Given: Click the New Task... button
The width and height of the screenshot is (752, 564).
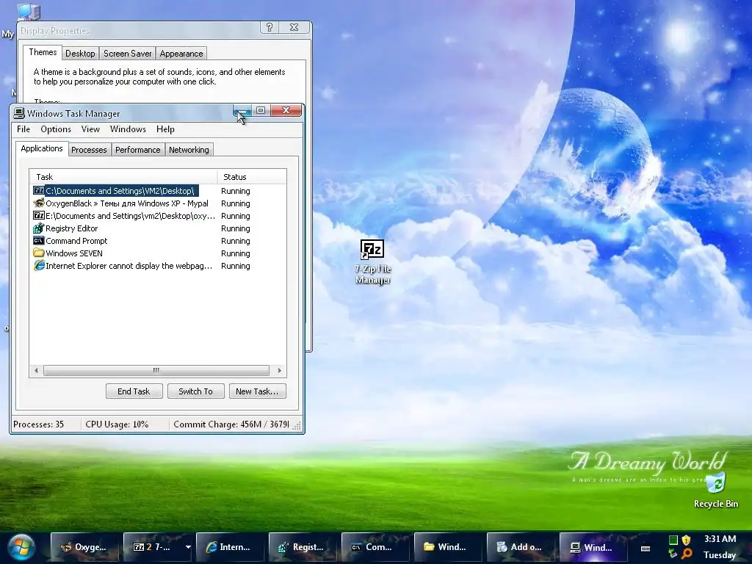Looking at the screenshot, I should tap(257, 391).
